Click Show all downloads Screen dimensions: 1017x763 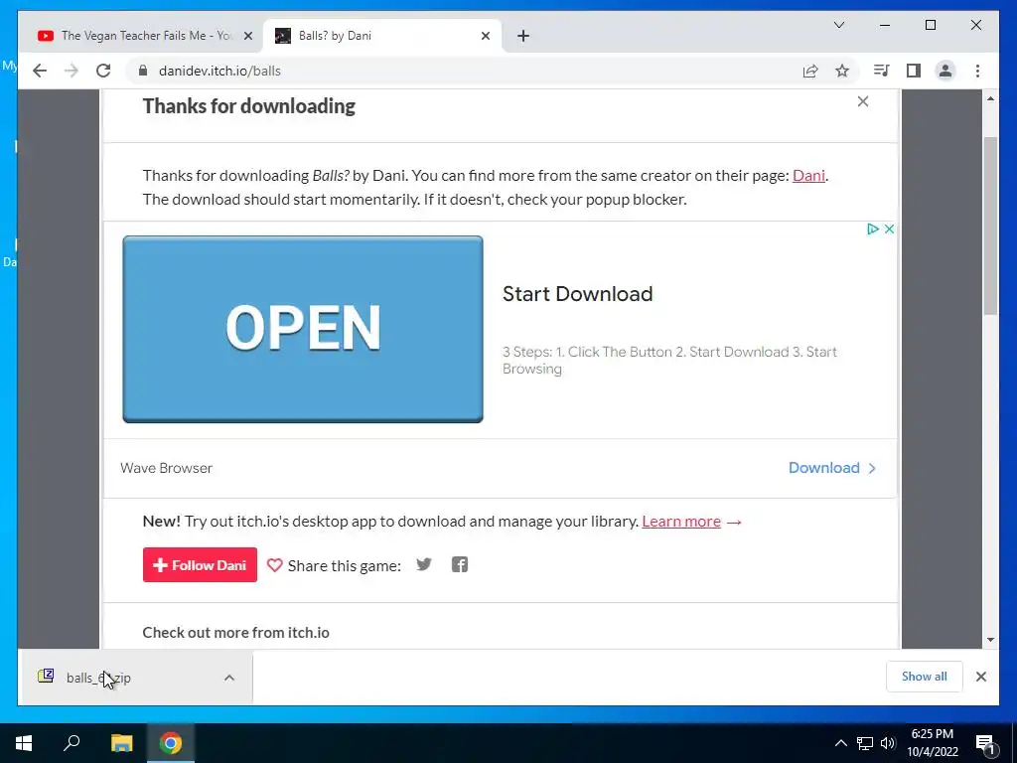pos(925,676)
